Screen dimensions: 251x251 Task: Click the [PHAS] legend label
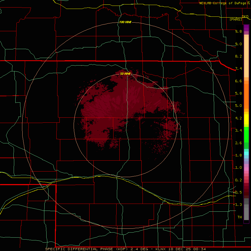point(236,19)
